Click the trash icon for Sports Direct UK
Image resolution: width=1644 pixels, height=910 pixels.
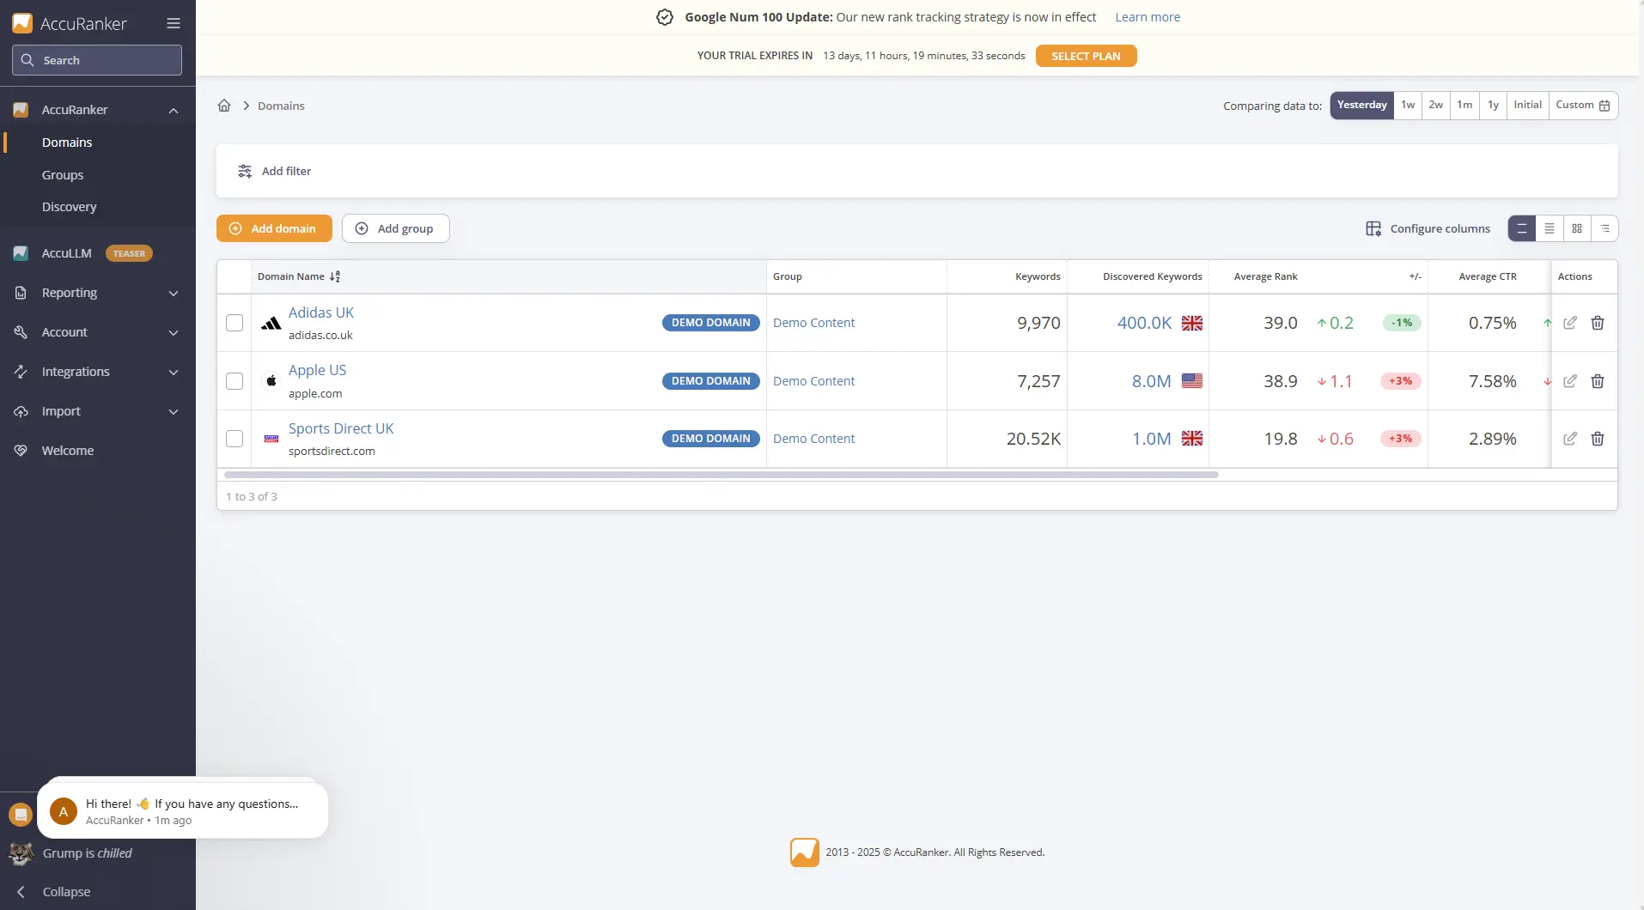point(1597,439)
